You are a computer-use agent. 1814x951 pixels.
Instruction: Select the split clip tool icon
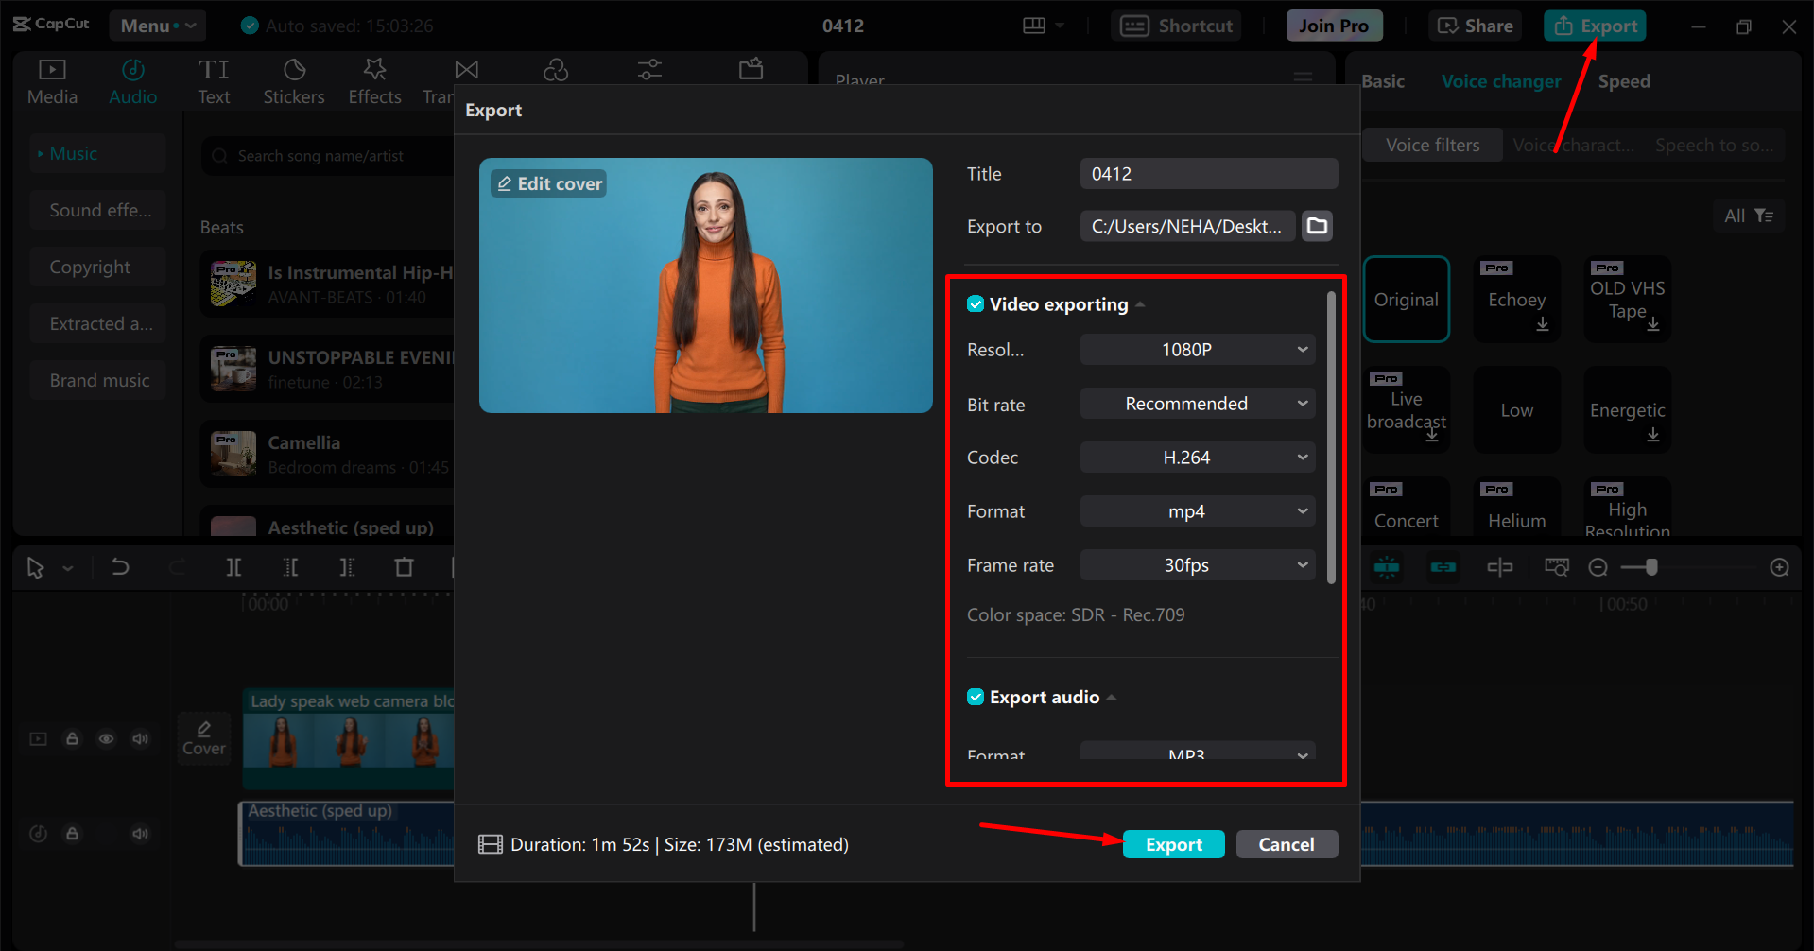pos(233,567)
